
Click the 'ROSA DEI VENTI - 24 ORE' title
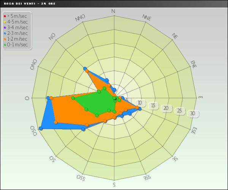point(25,3)
